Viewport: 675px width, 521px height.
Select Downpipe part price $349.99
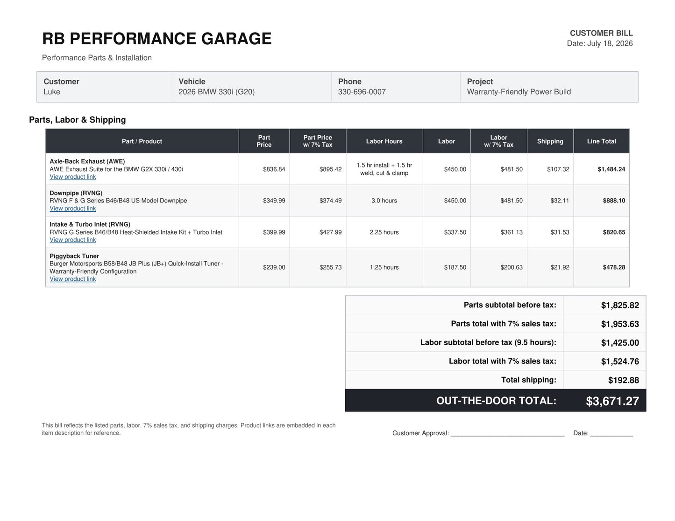coord(274,201)
